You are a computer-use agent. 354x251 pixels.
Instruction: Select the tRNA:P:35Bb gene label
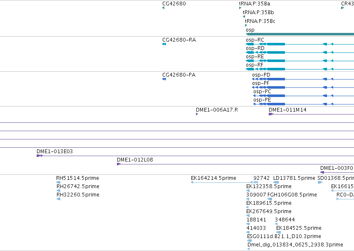(x=258, y=12)
